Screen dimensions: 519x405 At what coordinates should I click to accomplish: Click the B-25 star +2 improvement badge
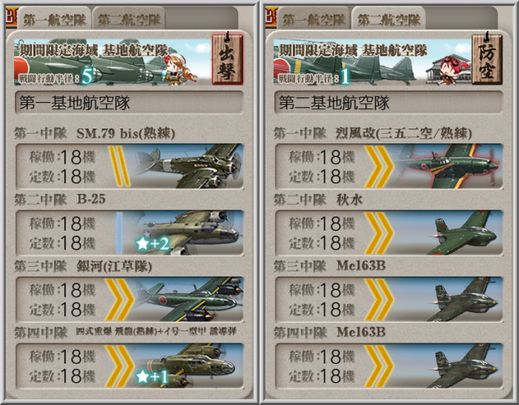(153, 244)
